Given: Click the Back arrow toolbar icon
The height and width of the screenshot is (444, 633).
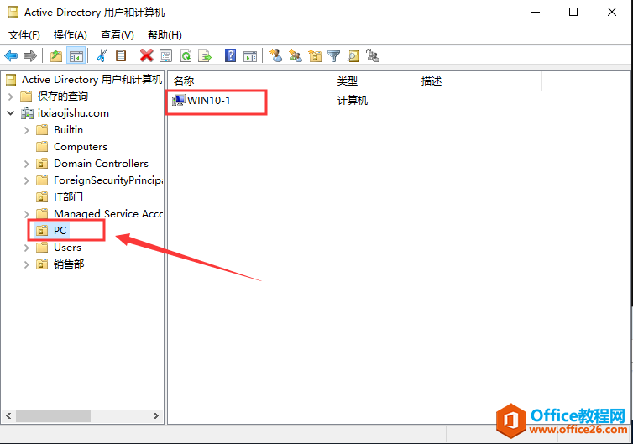Looking at the screenshot, I should tap(11, 55).
